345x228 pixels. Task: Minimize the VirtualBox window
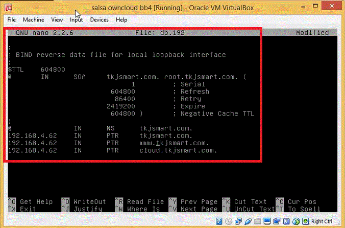tap(303, 7)
